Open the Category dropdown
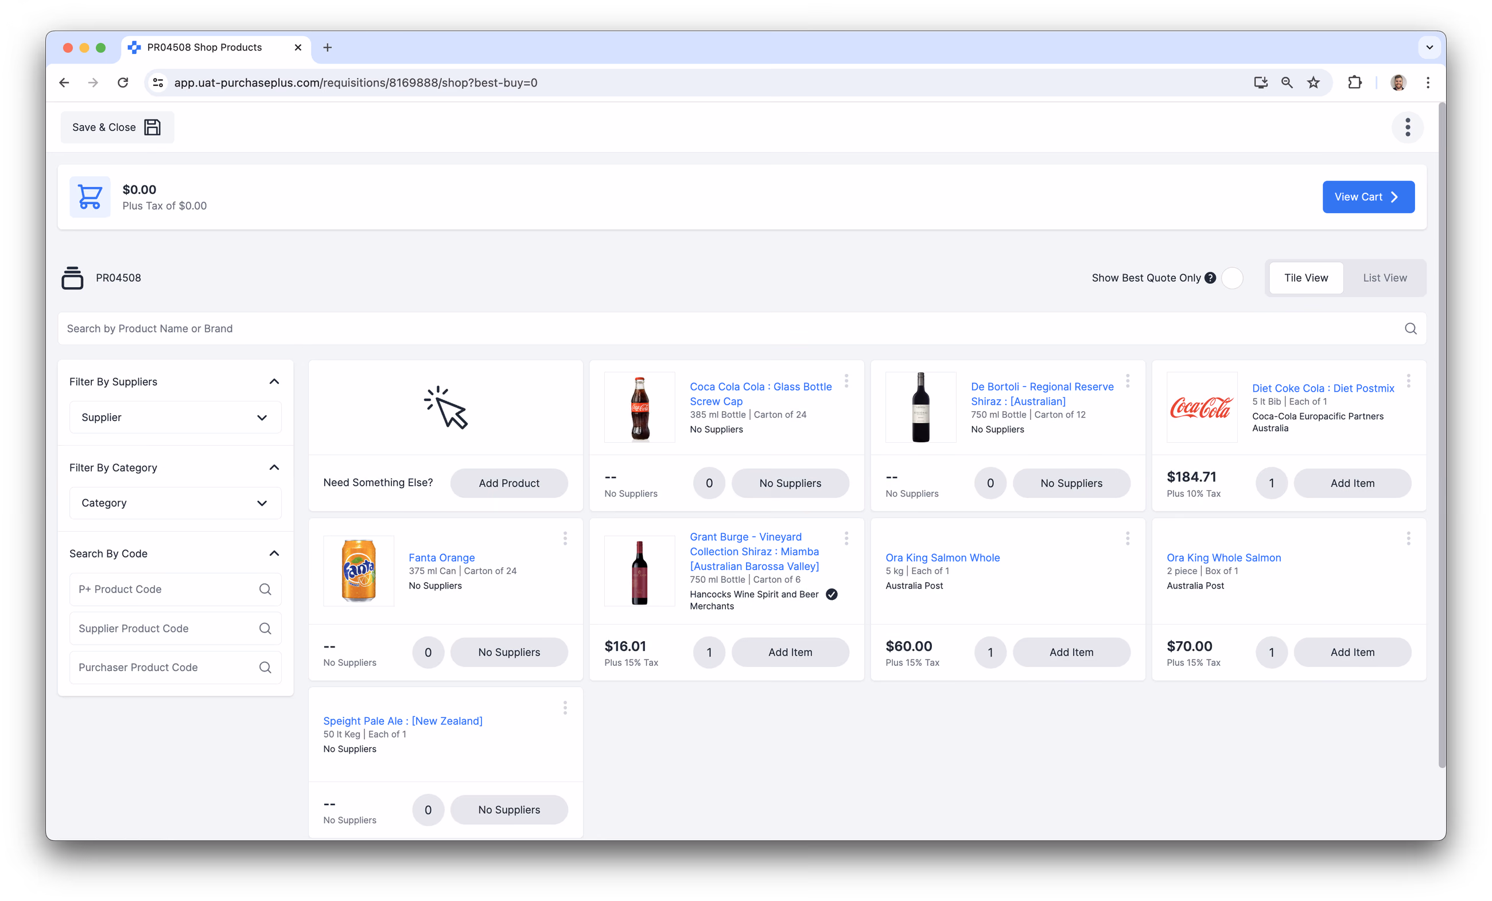The image size is (1492, 901). tap(175, 503)
